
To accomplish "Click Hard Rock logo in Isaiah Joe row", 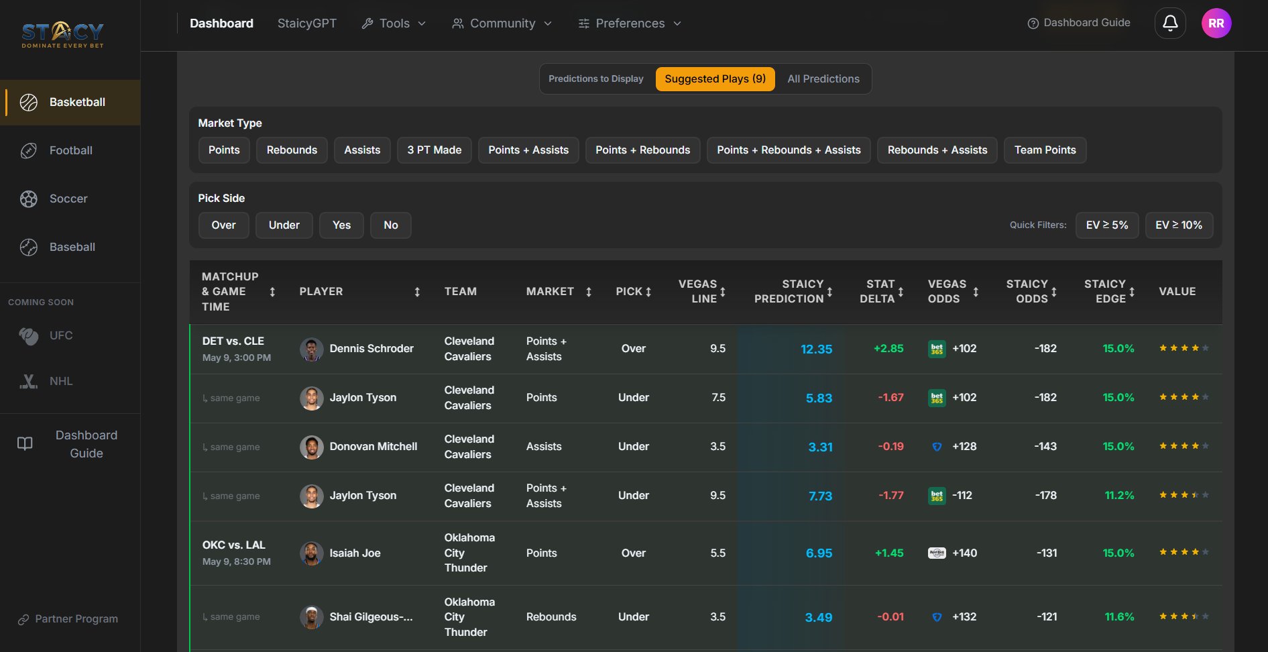I will coord(937,553).
